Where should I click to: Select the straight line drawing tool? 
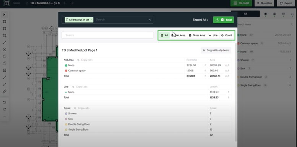(5, 43)
